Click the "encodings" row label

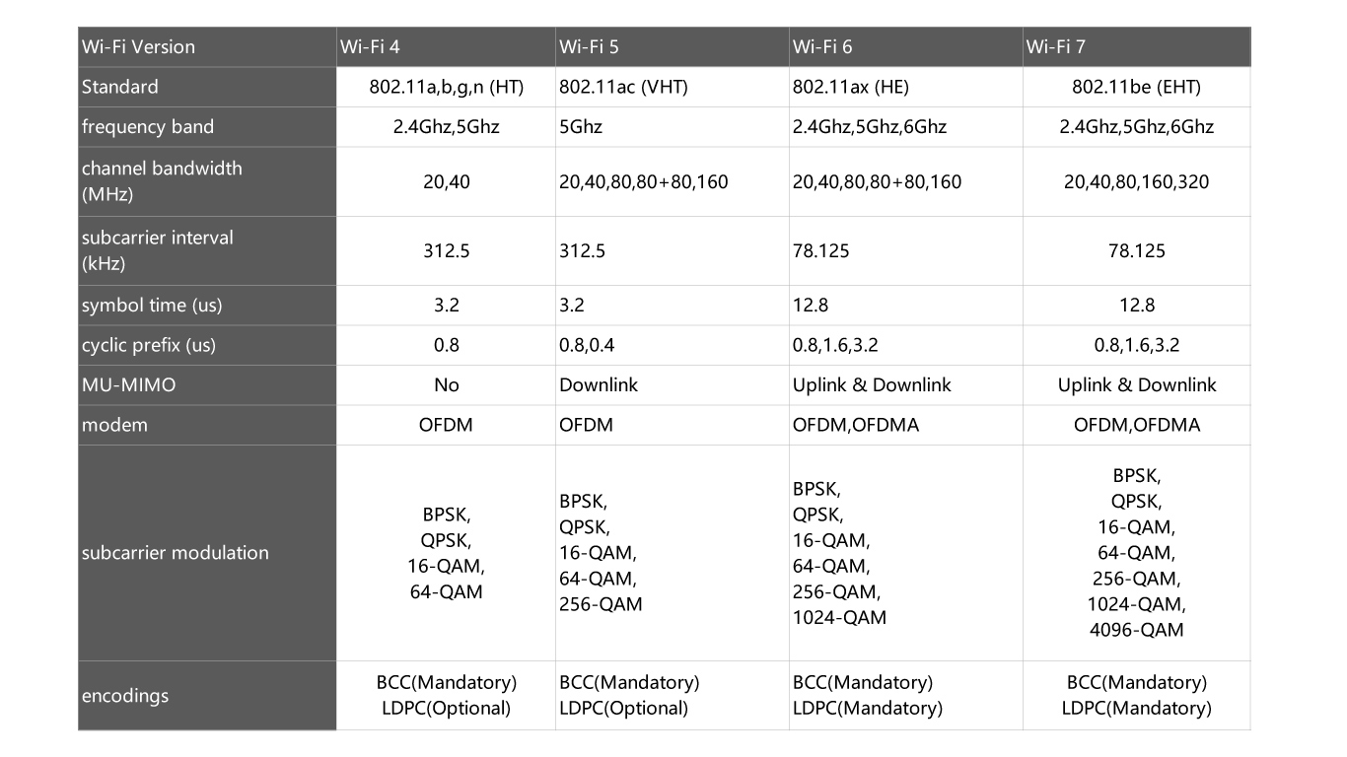coord(124,696)
